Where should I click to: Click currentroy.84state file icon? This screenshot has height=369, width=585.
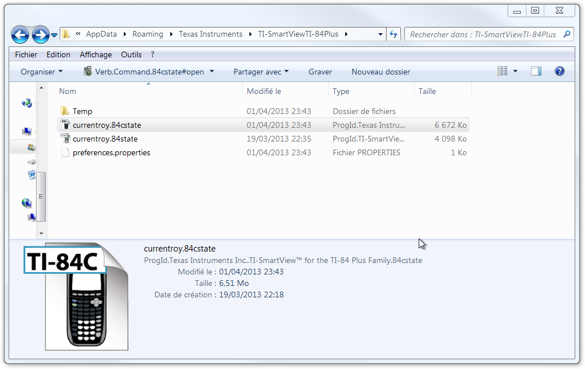tap(65, 138)
